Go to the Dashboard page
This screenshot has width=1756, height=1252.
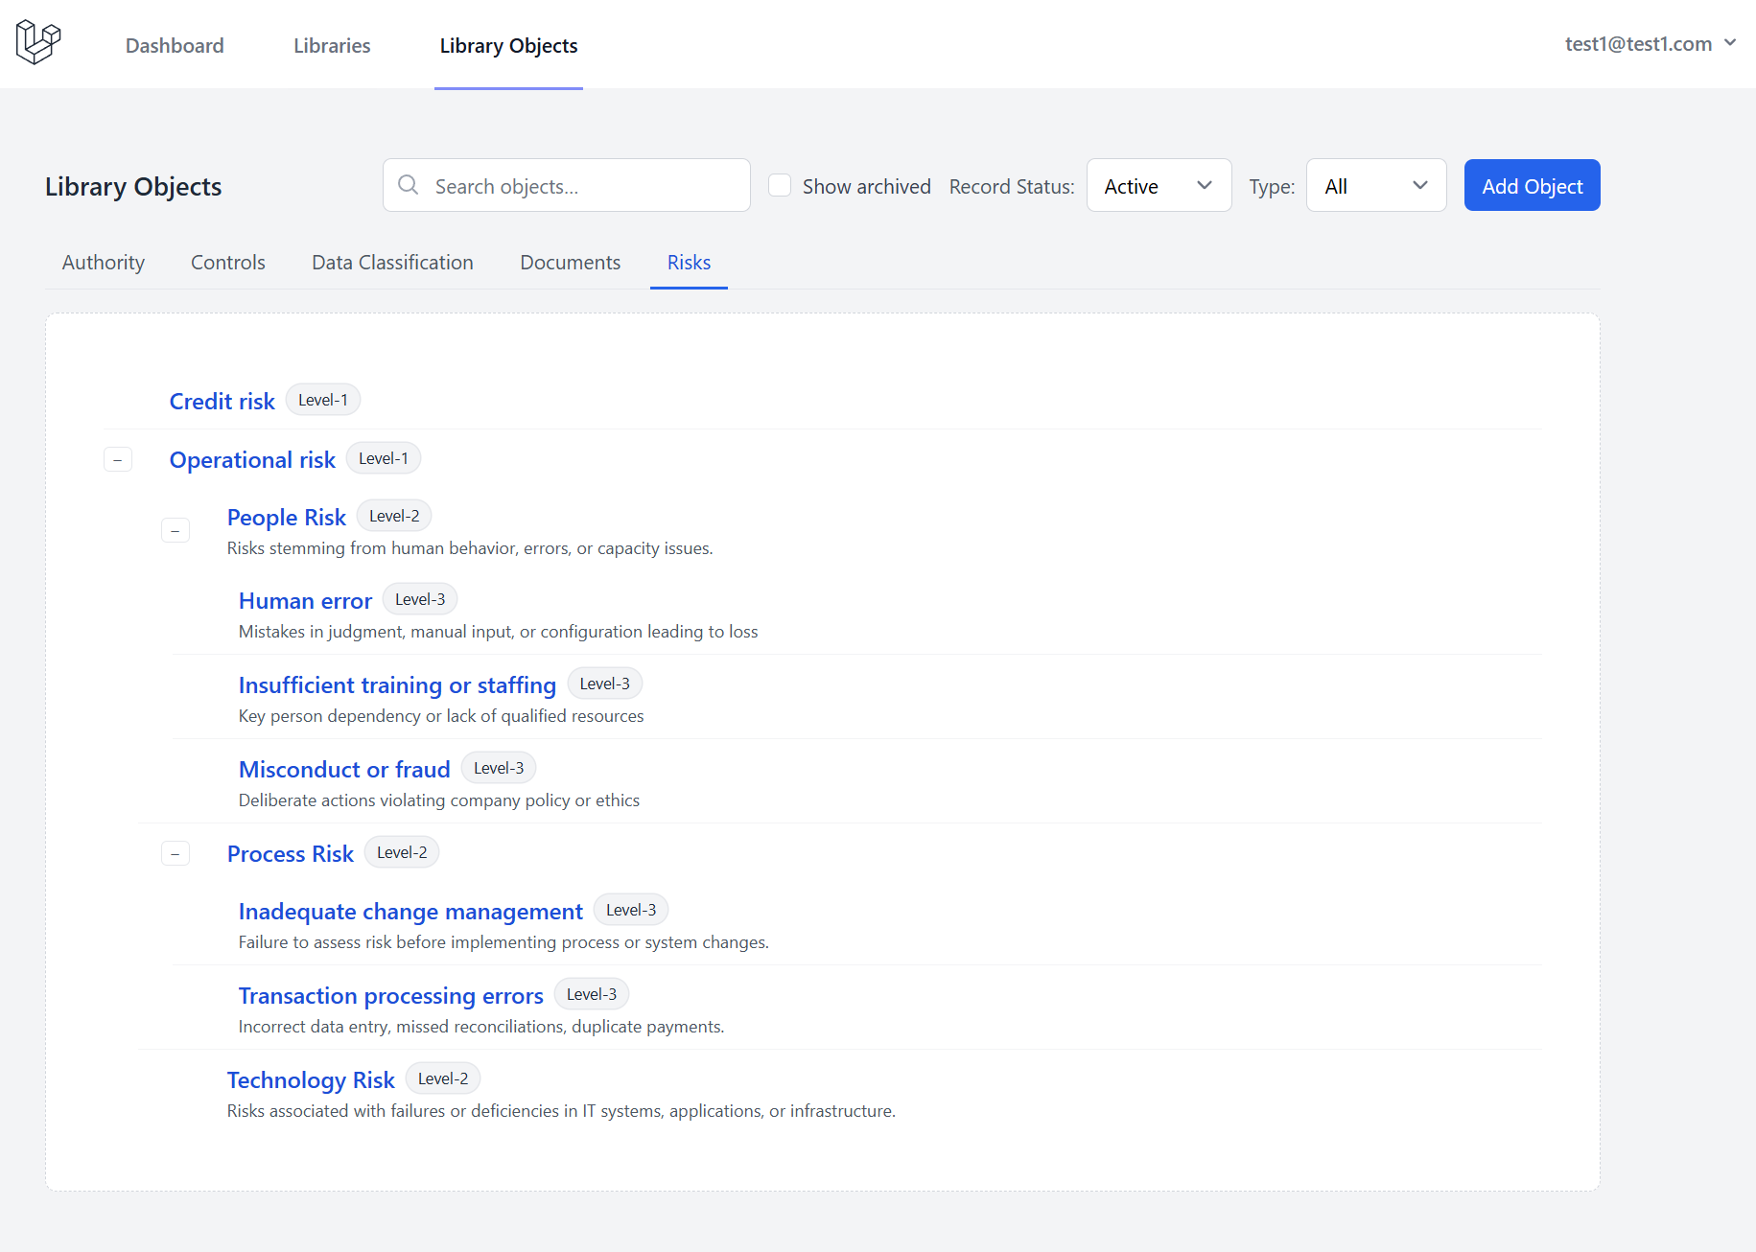pyautogui.click(x=175, y=46)
